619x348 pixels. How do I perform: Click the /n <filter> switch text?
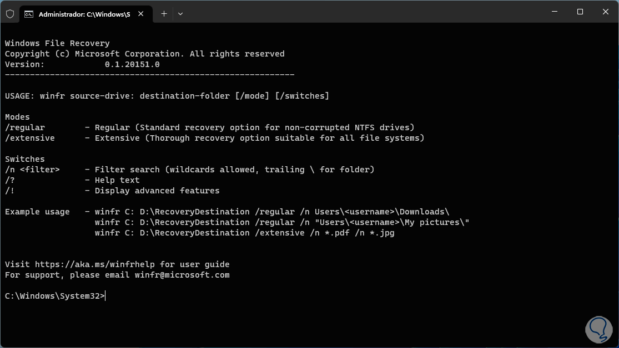pyautogui.click(x=32, y=170)
